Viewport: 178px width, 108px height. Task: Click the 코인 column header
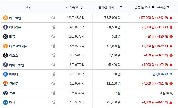[x=28, y=7]
